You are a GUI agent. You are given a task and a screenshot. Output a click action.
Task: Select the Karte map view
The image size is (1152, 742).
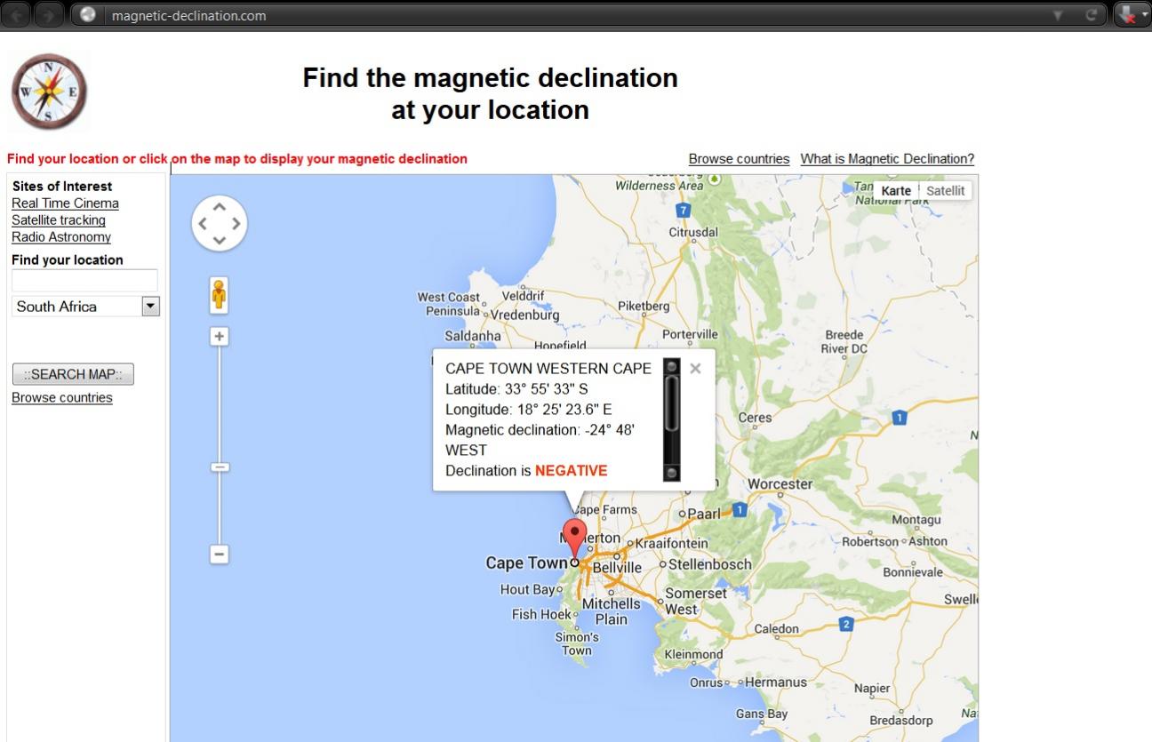[x=896, y=191]
